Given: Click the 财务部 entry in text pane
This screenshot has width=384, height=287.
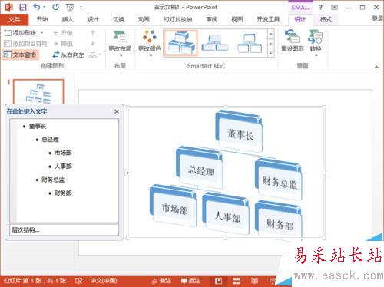Looking at the screenshot, I should point(63,193).
